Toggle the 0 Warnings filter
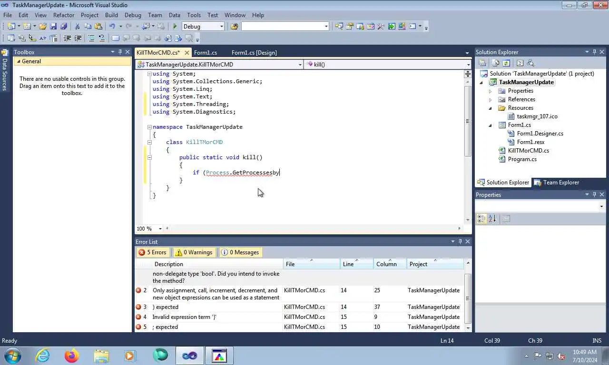The height and width of the screenshot is (365, 609). (194, 252)
